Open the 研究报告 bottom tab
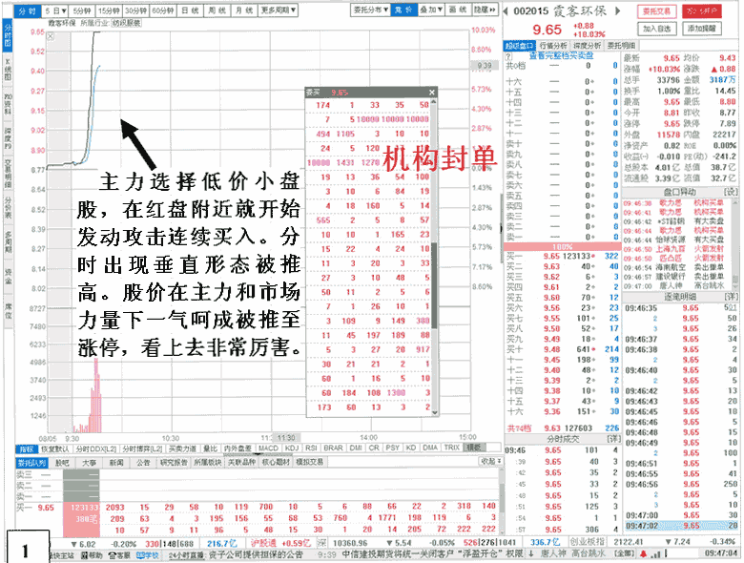The width and height of the screenshot is (744, 563). click(x=174, y=462)
